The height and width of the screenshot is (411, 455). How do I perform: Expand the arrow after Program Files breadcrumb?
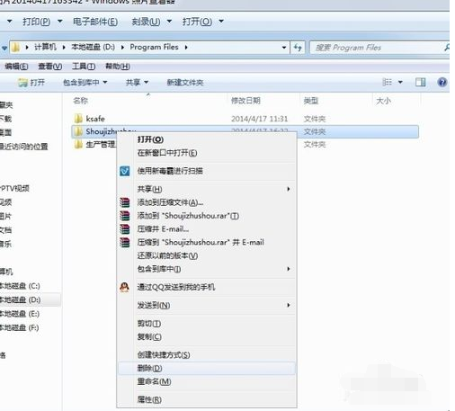(186, 48)
